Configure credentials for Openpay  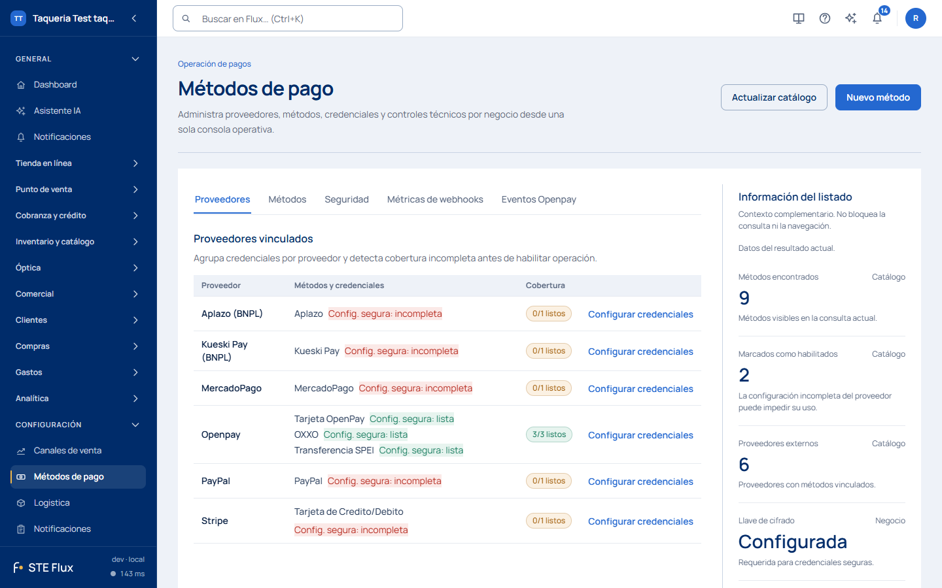click(x=640, y=435)
